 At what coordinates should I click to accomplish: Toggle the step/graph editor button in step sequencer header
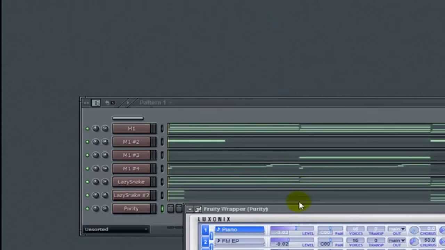click(x=96, y=103)
